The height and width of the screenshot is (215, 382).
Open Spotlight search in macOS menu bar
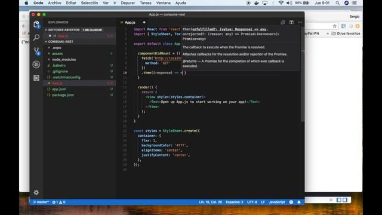tap(337, 3)
